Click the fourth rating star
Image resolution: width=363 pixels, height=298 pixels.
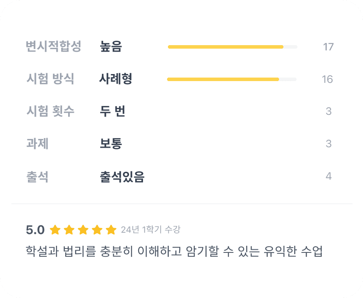[97, 230]
